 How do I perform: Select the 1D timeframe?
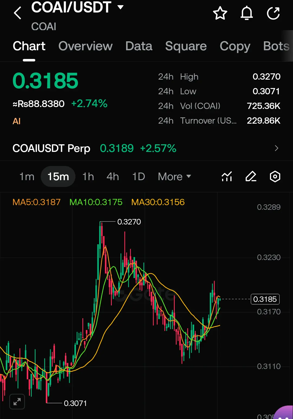coord(139,177)
